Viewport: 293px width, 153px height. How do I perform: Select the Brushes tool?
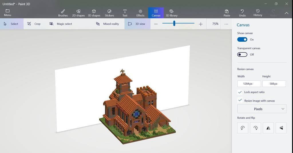pos(63,13)
